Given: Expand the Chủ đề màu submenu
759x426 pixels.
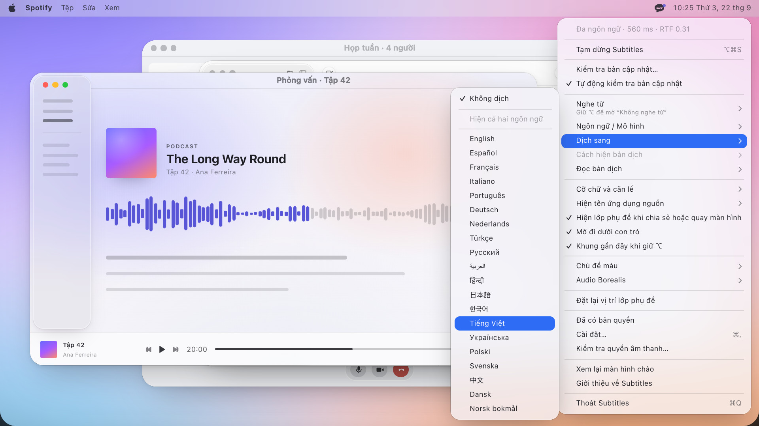Looking at the screenshot, I should 654,266.
